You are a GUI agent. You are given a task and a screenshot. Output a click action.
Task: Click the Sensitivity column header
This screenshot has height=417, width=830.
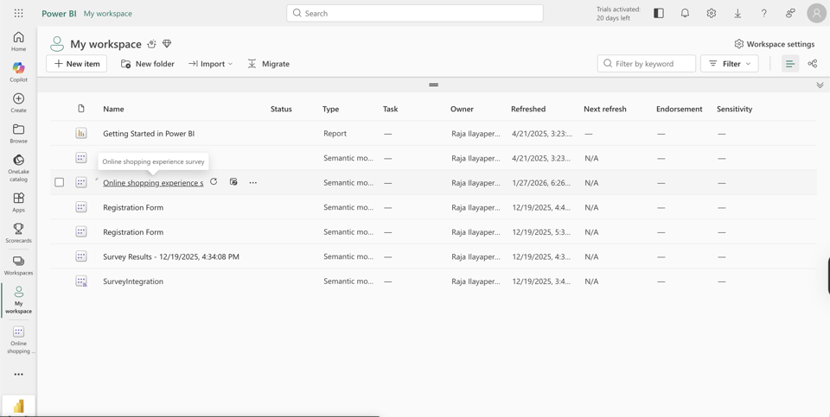click(x=734, y=109)
